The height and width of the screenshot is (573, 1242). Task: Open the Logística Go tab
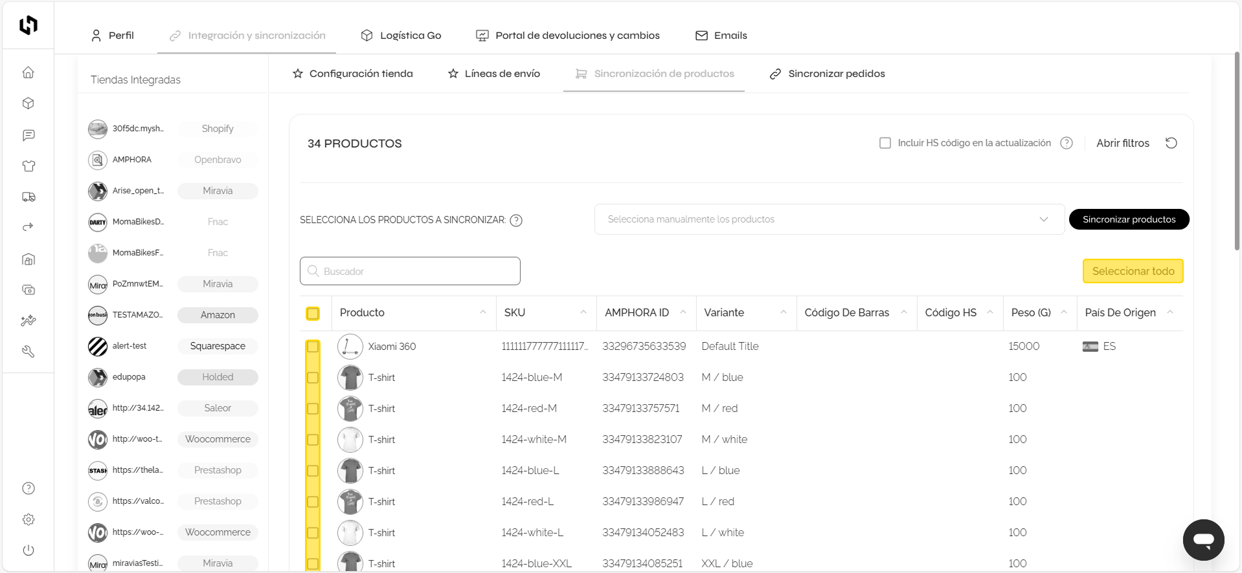(401, 36)
